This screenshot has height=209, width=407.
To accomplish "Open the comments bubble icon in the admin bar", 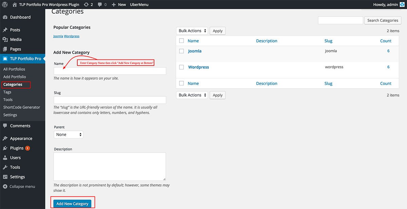I will tap(100, 4).
